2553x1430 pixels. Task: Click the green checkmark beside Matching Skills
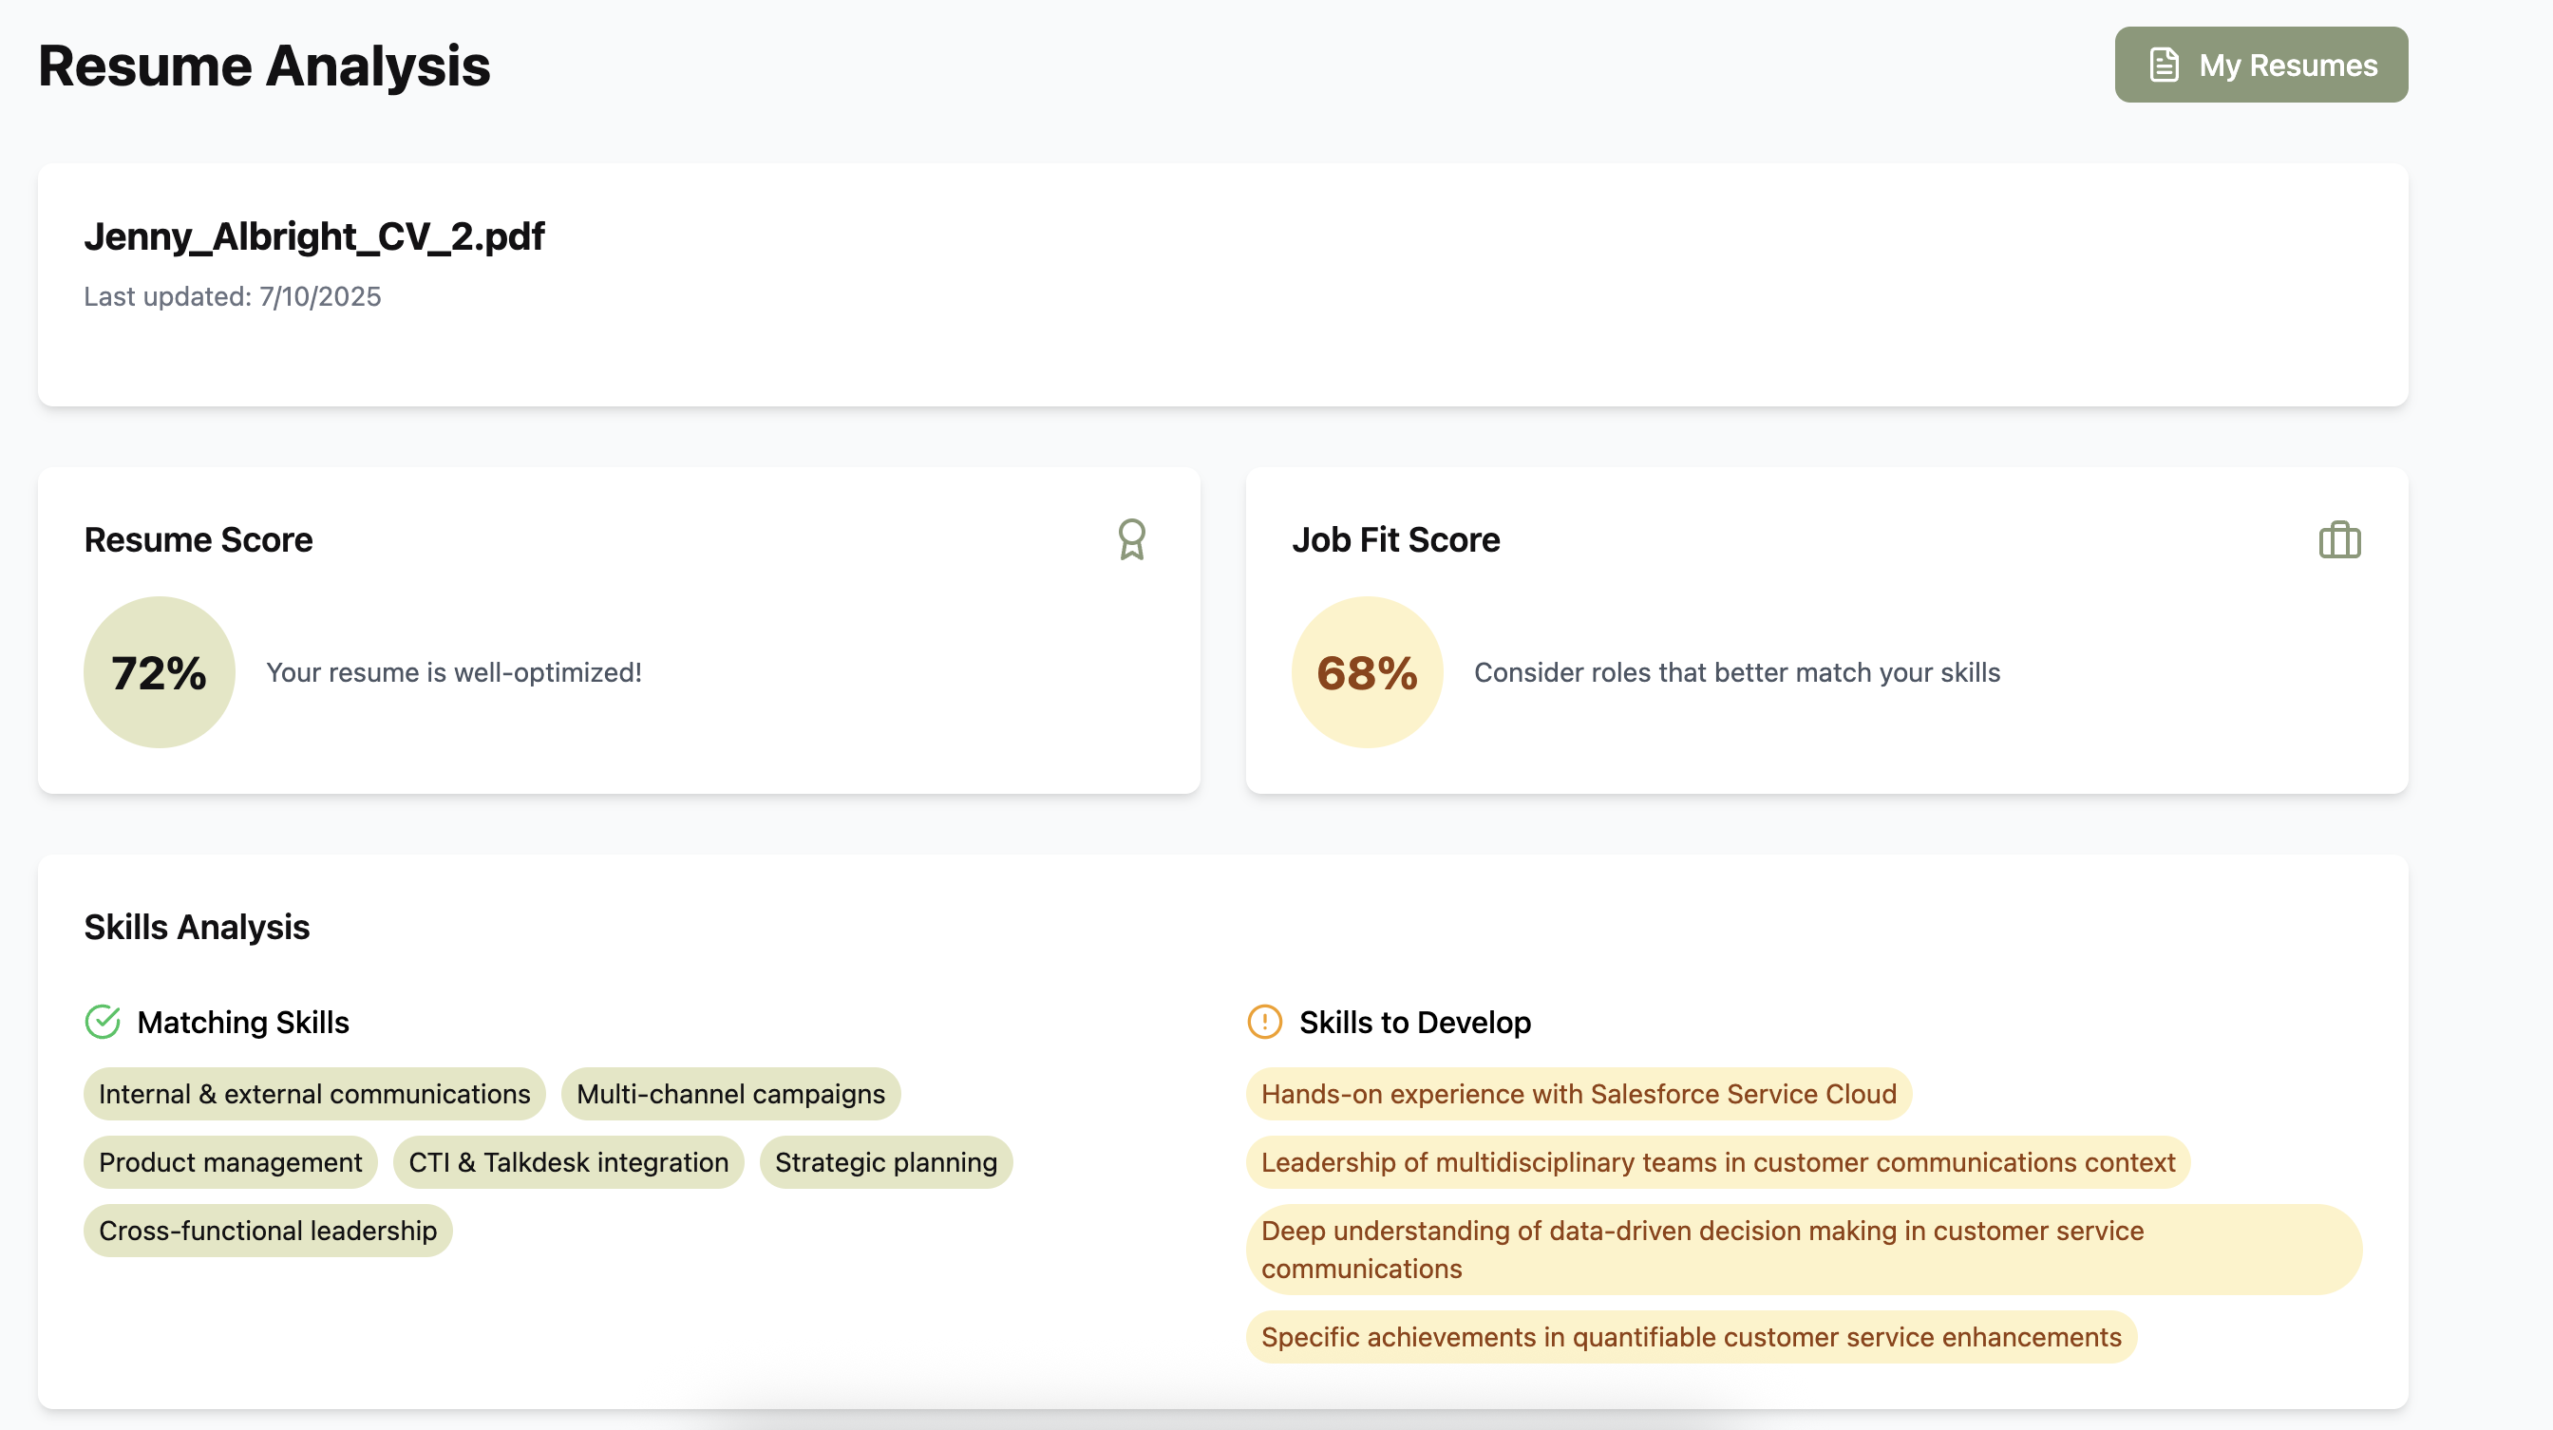click(102, 1022)
